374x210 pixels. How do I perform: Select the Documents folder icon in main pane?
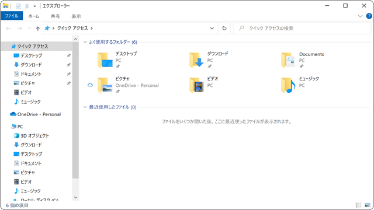click(288, 60)
